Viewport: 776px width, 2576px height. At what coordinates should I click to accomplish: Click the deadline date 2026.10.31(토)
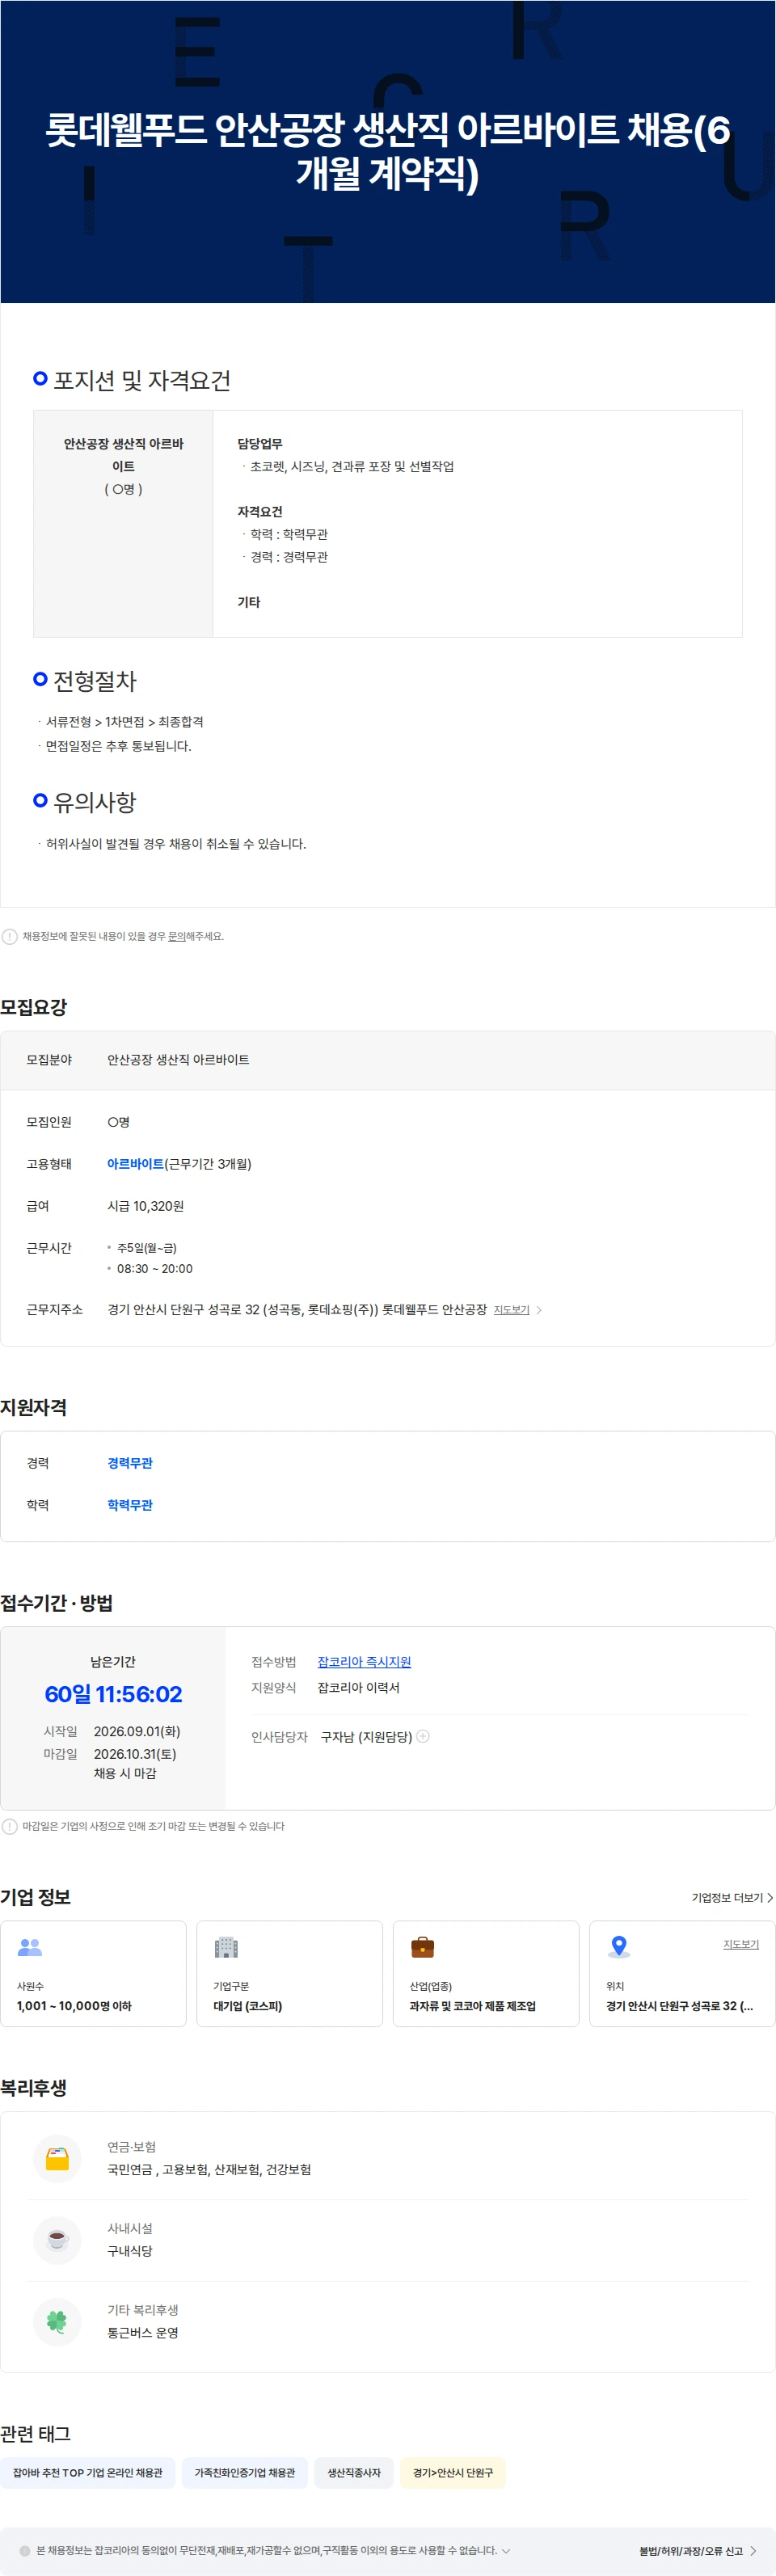pos(135,1753)
